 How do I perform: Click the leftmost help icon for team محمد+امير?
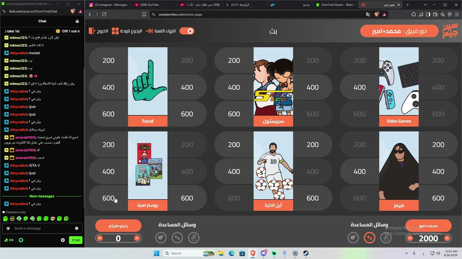pos(353,238)
